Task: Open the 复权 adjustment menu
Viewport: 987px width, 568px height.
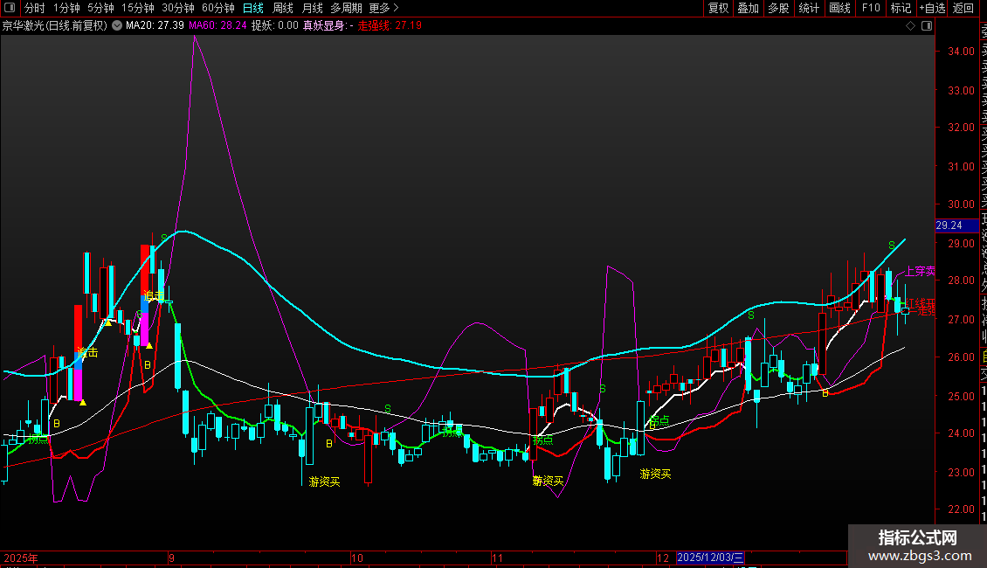Action: pos(718,8)
